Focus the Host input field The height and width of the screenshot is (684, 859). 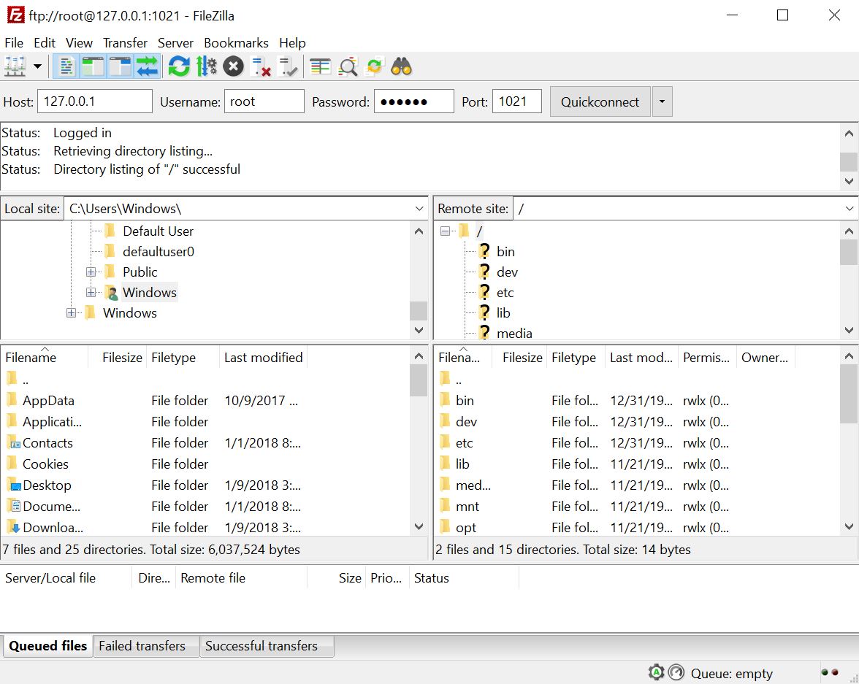point(95,101)
